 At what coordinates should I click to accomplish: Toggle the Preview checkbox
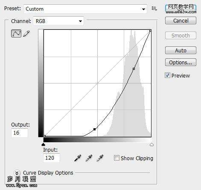(x=167, y=75)
